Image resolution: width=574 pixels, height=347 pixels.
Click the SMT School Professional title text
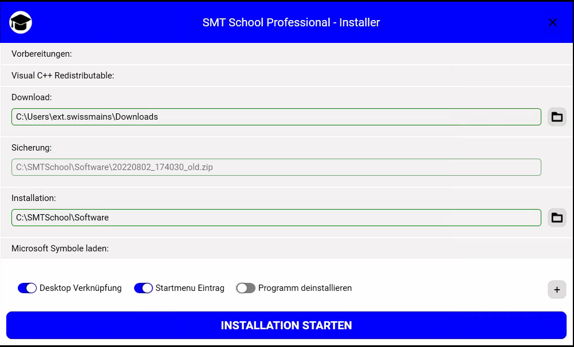point(291,23)
